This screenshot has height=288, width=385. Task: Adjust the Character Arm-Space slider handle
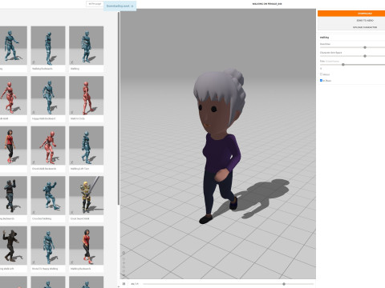tap(365, 56)
